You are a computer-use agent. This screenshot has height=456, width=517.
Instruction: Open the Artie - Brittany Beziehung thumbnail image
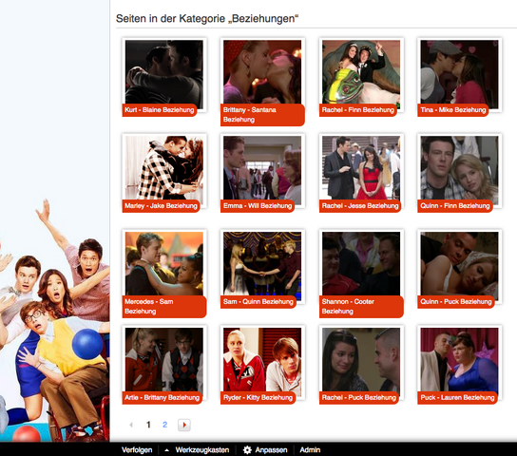(x=164, y=359)
